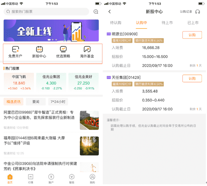Viewport: 207px width, 186px height.
Task: Switch to the 待认购 tab
Action: (116, 23)
